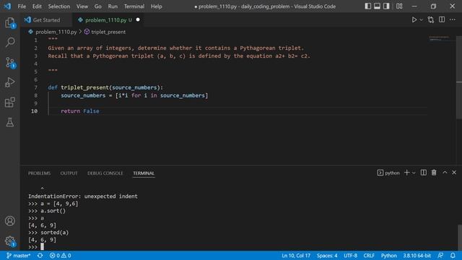This screenshot has width=462, height=260.
Task: Open the Testing flask view
Action: coord(9,122)
